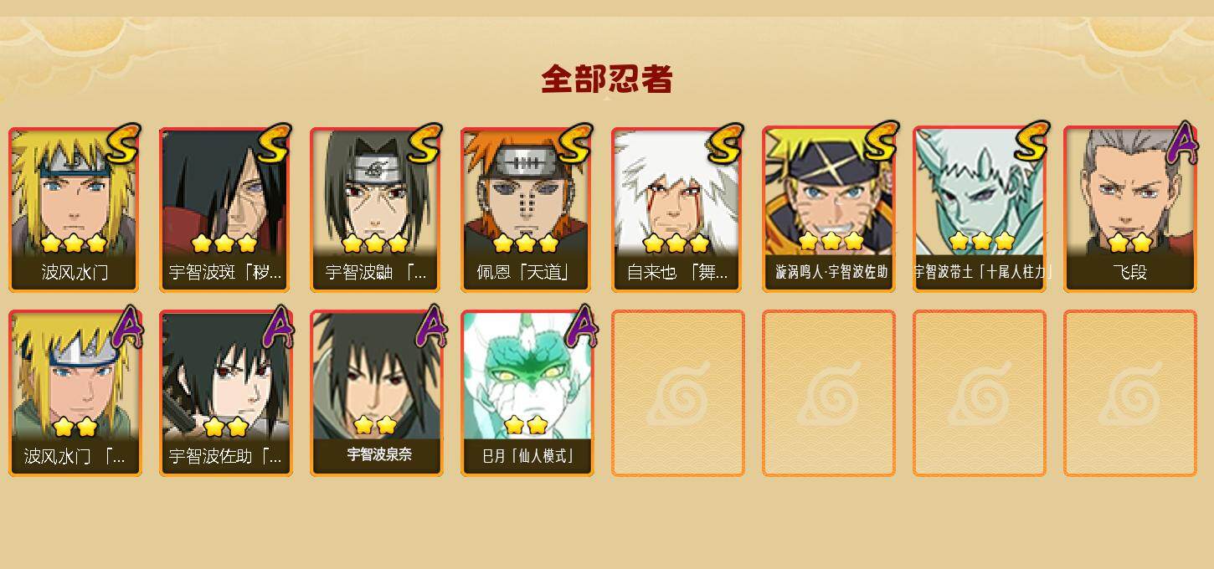Open the 自来也 ninja card
Image resolution: width=1214 pixels, height=569 pixels.
676,209
